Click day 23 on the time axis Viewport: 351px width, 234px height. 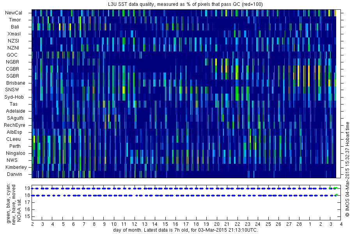[x=247, y=224]
